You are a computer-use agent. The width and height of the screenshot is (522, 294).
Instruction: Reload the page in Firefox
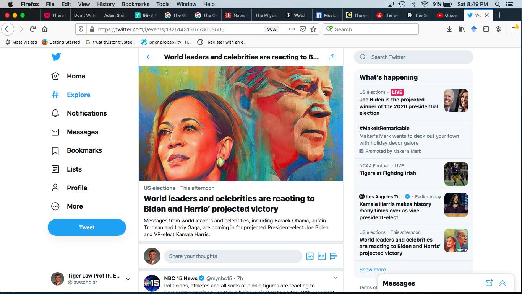pyautogui.click(x=32, y=29)
